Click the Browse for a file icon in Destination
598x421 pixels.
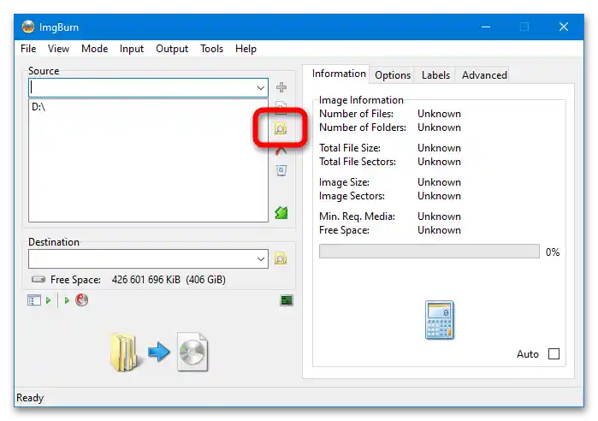(281, 259)
